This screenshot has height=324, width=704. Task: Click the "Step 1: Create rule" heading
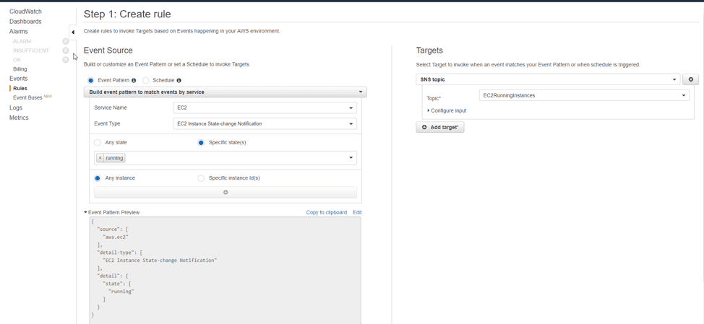click(x=127, y=14)
